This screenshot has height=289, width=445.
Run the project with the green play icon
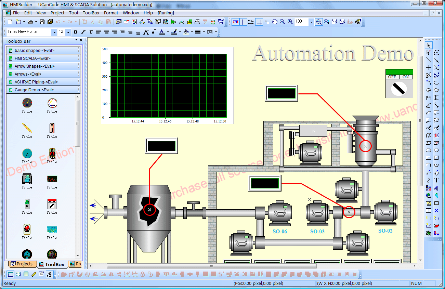[173, 22]
